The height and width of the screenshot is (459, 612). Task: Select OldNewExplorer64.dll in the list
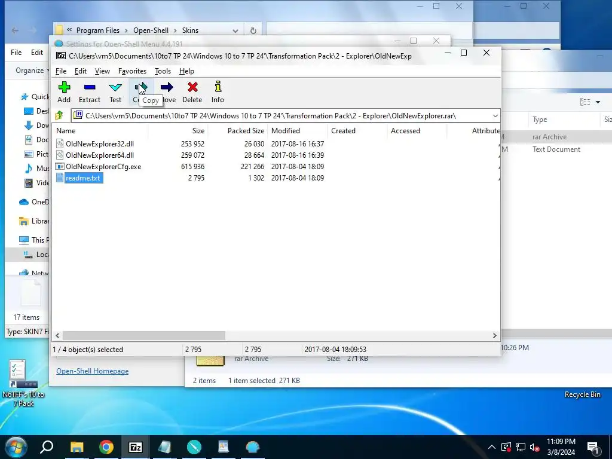[x=100, y=155]
